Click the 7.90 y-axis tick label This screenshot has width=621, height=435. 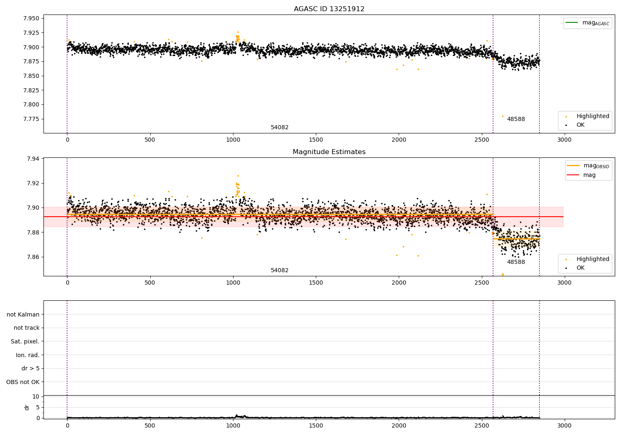pos(33,208)
